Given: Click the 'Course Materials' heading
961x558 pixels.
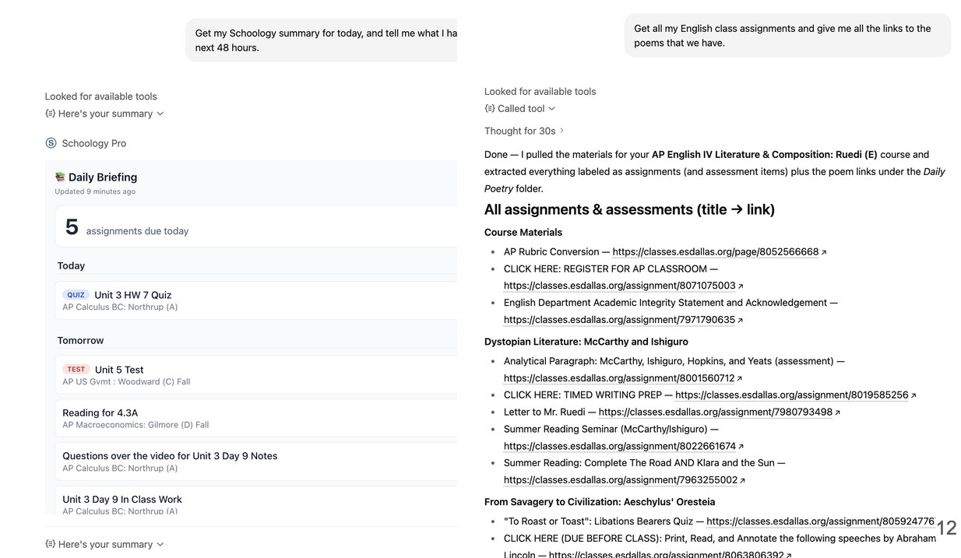Looking at the screenshot, I should click(x=523, y=233).
